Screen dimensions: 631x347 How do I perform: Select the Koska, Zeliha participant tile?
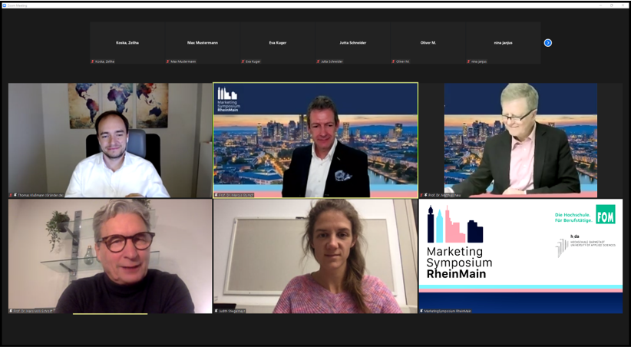[127, 43]
